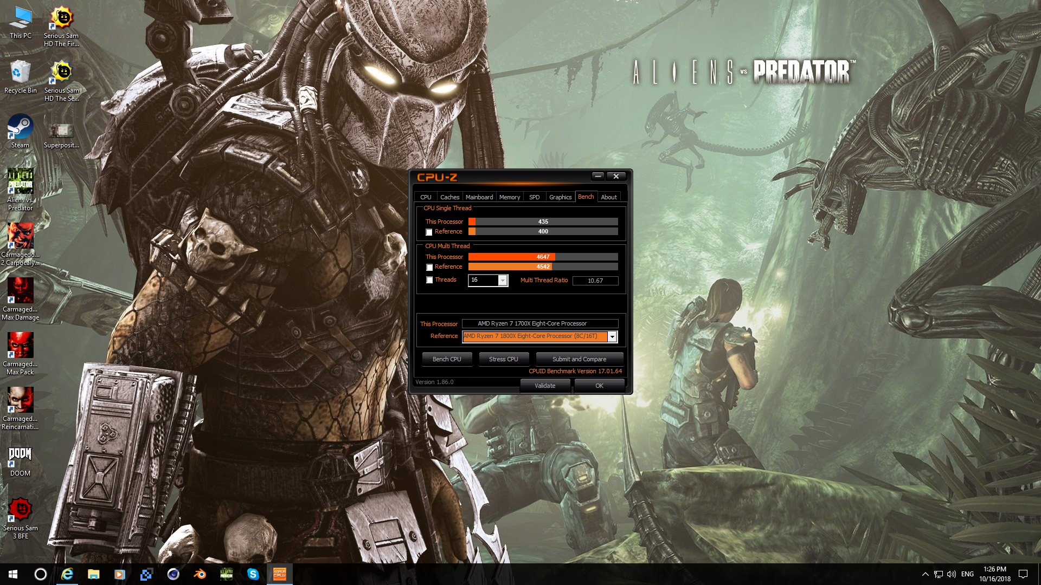The height and width of the screenshot is (585, 1041).
Task: Open the Windows Start menu
Action: pos(13,574)
